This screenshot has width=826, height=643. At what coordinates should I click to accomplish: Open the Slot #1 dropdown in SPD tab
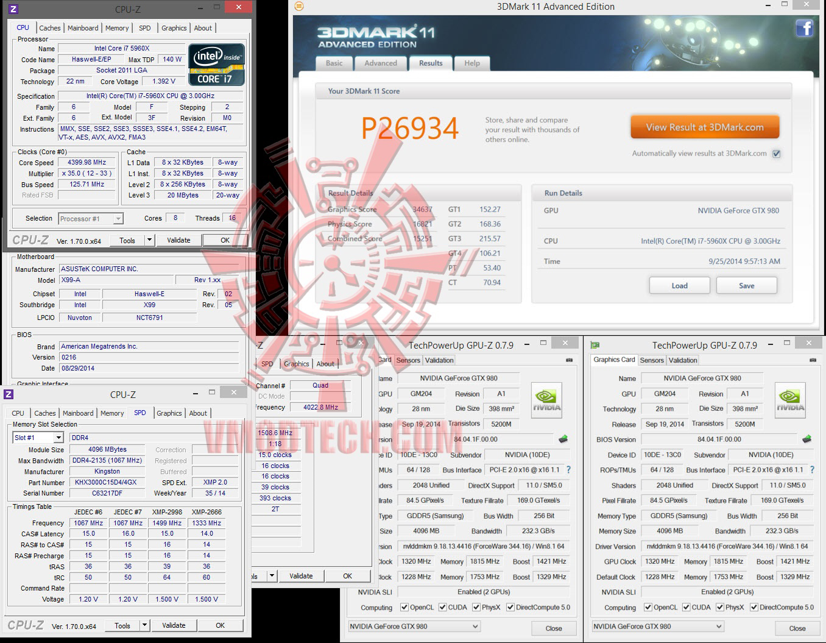[x=58, y=436]
